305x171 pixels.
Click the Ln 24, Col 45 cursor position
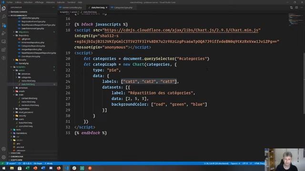216,163
